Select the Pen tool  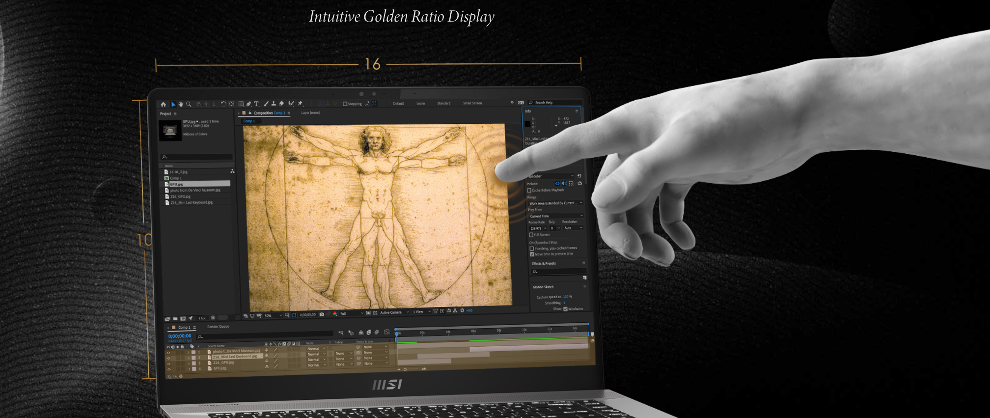tap(249, 104)
